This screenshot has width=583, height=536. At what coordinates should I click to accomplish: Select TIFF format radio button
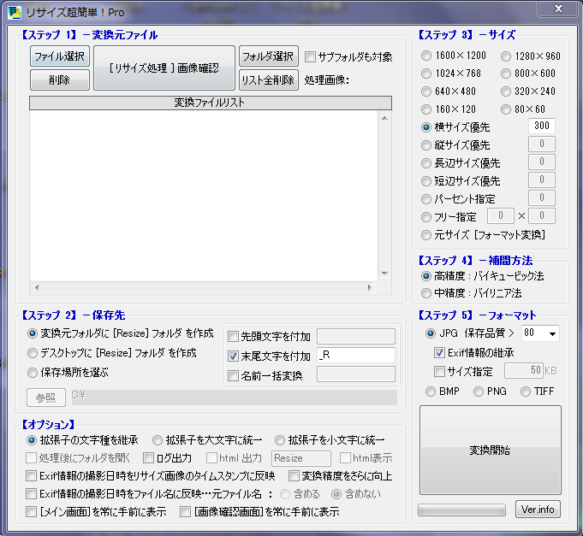click(526, 392)
